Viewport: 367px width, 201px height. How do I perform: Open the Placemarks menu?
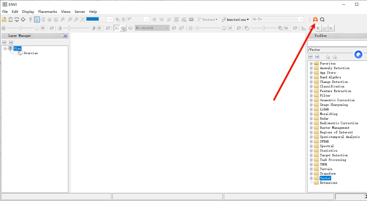48,12
